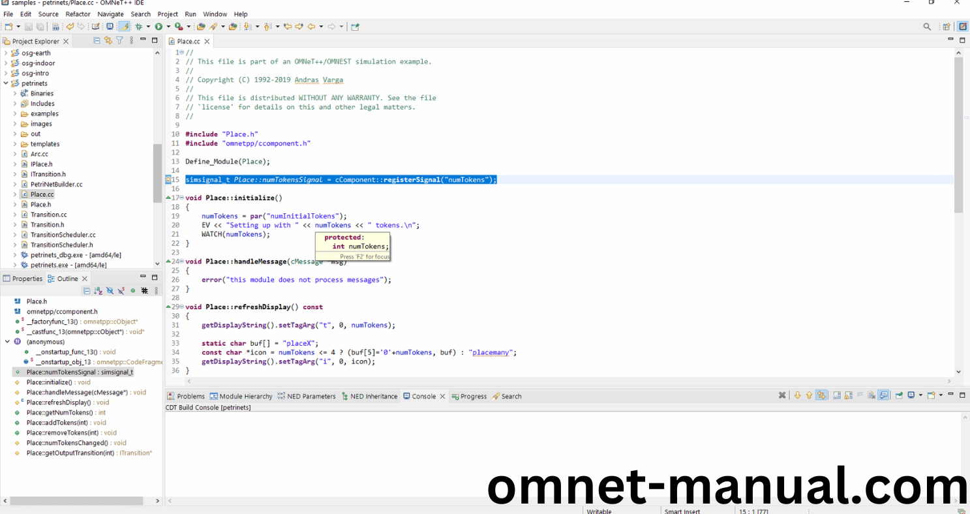
Task: Click the Project Explorer filter funnel icon
Action: click(119, 40)
